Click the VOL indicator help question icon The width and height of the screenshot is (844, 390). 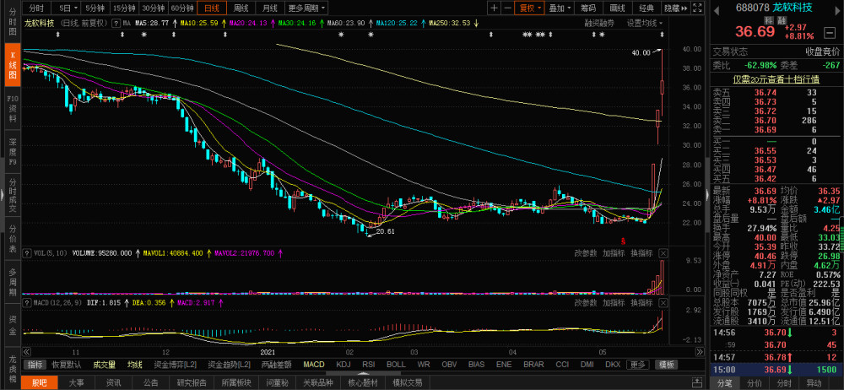(26, 252)
